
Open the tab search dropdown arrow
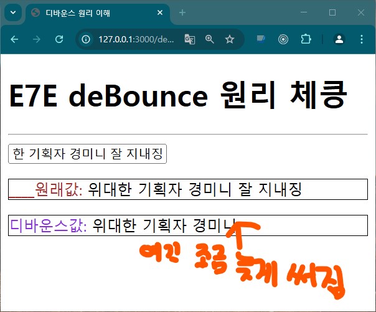click(13, 12)
